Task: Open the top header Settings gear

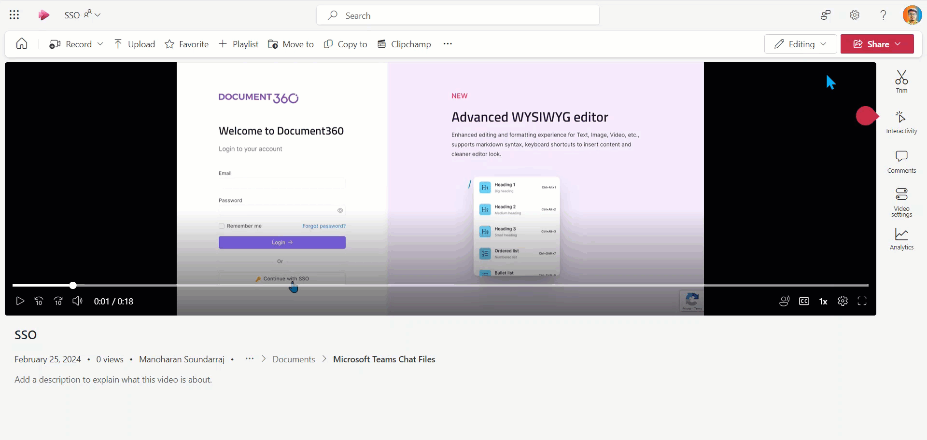Action: (855, 15)
